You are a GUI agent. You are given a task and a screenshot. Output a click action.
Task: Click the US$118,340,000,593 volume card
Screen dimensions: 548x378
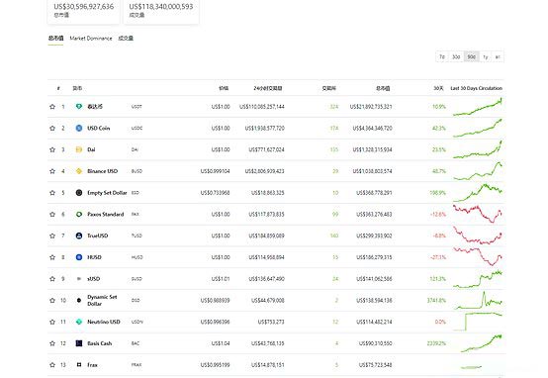click(x=161, y=11)
